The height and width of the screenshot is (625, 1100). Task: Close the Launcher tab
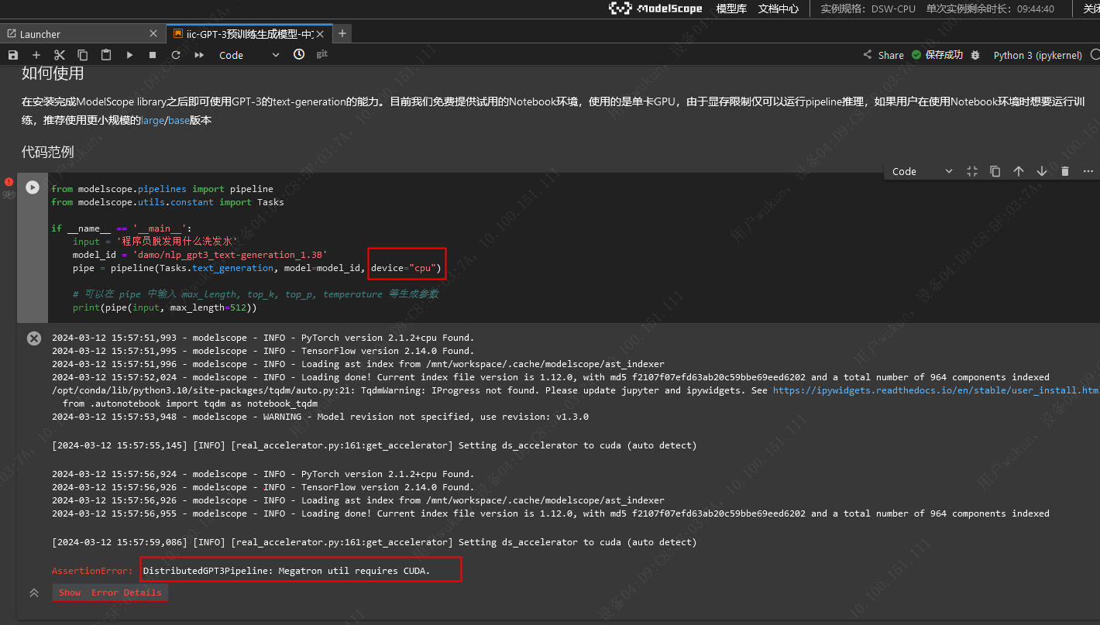[x=153, y=34]
